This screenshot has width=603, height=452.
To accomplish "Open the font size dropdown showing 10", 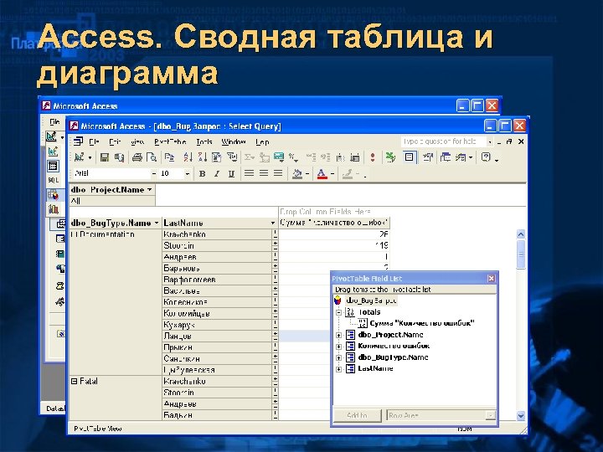I will pyautogui.click(x=188, y=174).
